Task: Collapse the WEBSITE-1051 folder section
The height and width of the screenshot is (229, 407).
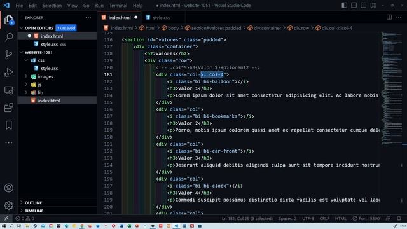Action: [21, 52]
